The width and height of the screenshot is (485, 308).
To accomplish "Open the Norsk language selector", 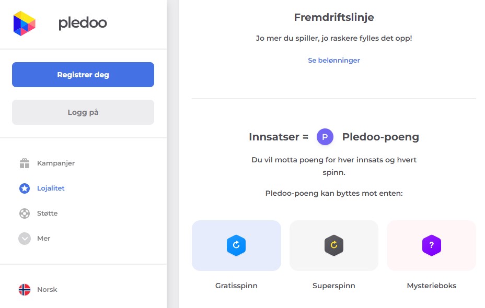I will coord(47,290).
